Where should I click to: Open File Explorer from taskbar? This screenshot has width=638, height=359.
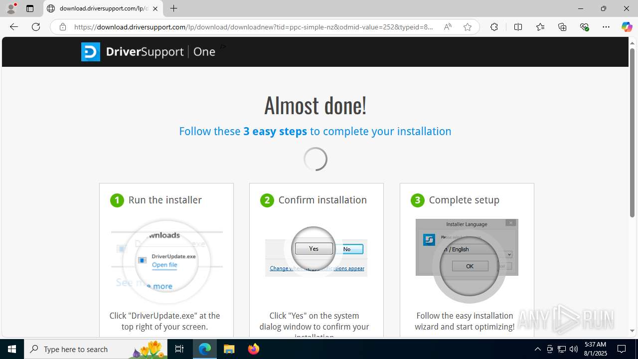click(229, 349)
